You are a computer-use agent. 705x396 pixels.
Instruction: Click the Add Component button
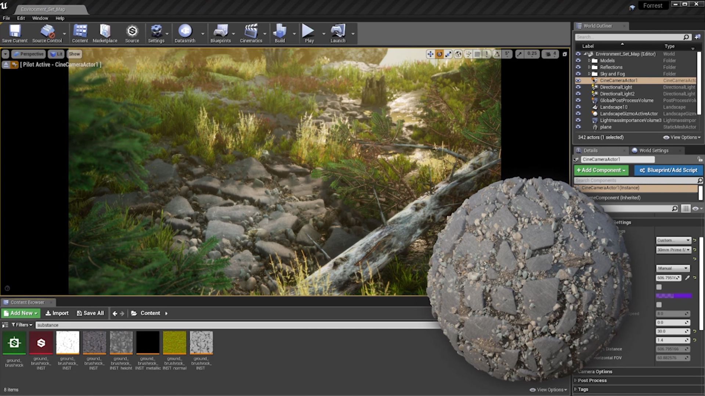click(x=601, y=170)
